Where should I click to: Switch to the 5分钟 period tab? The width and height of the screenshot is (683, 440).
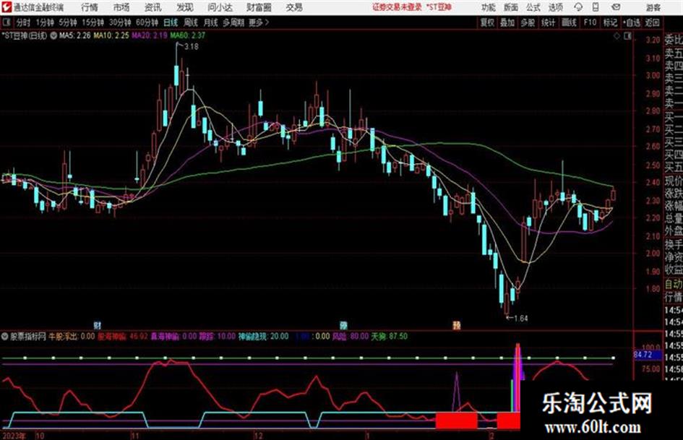[x=67, y=22]
